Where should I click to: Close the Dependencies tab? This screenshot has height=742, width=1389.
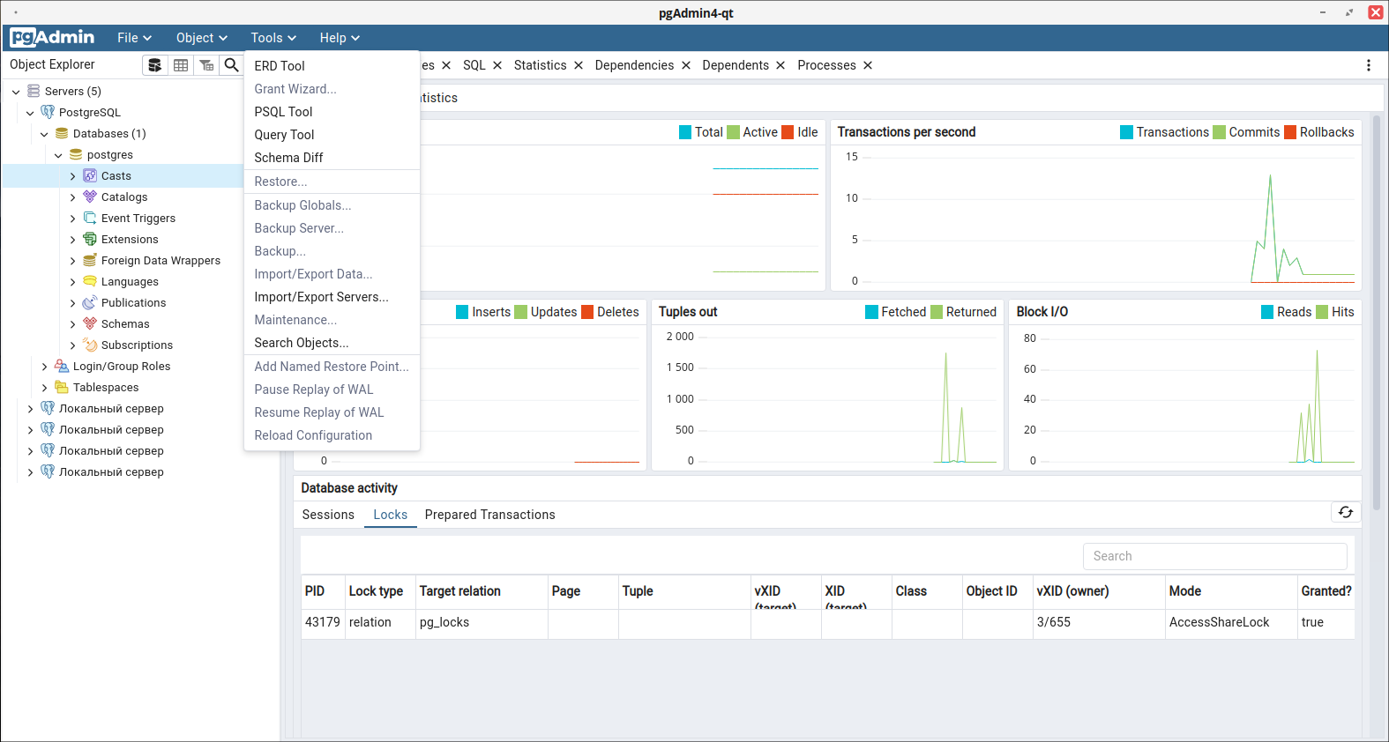click(x=685, y=65)
